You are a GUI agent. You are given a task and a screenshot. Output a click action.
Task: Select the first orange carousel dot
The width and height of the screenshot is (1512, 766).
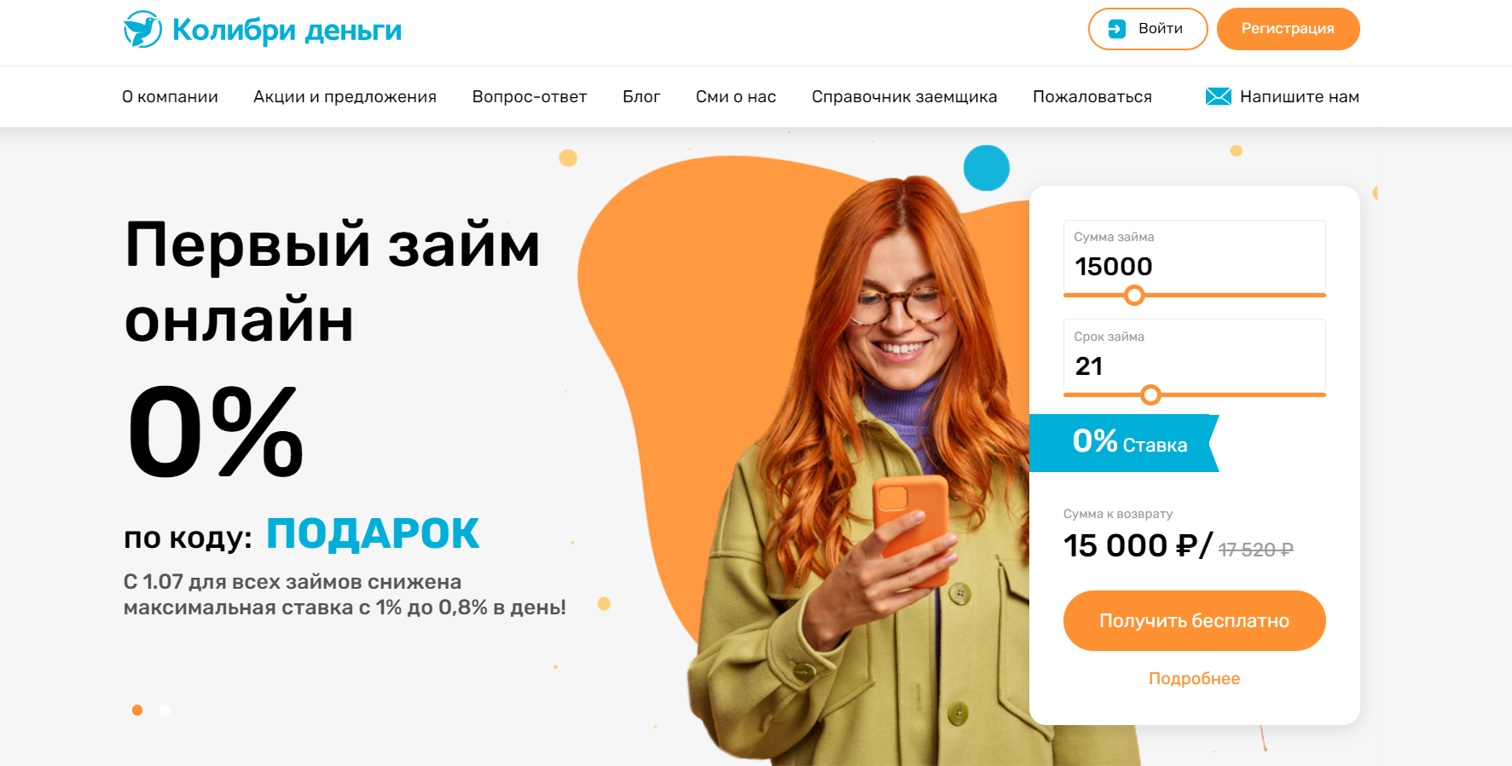137,710
